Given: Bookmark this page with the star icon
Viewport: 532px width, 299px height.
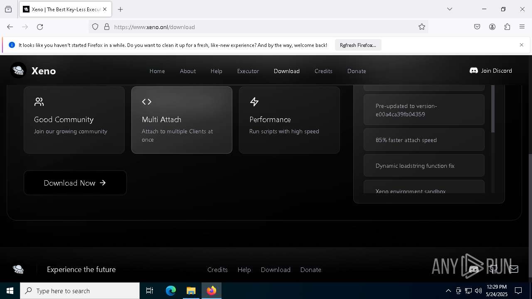Looking at the screenshot, I should 422,27.
